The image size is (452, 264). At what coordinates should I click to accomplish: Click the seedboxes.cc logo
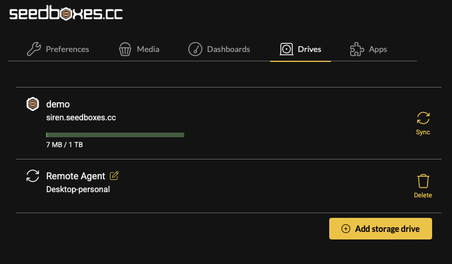(x=66, y=14)
